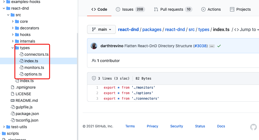259x140 pixels.
Task: Open the Status footer link
Action: click(200, 126)
